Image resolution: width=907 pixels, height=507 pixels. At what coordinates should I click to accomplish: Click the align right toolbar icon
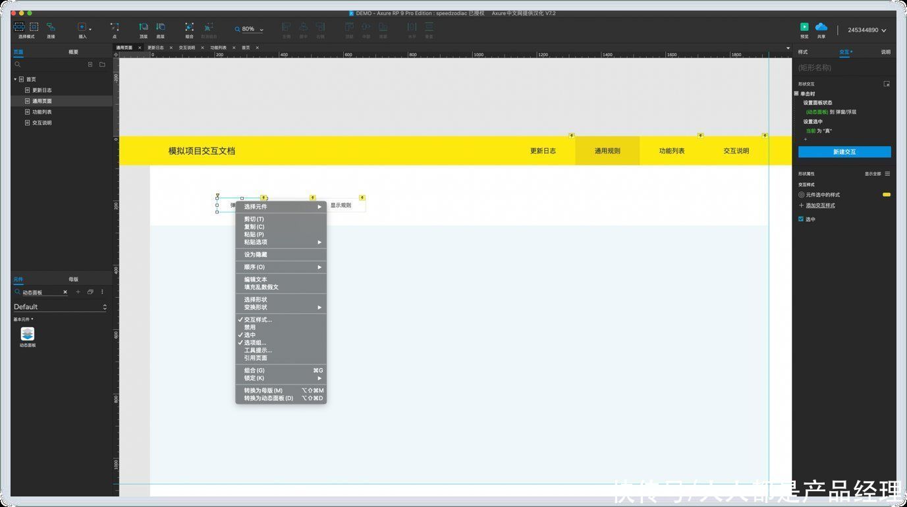(x=320, y=27)
